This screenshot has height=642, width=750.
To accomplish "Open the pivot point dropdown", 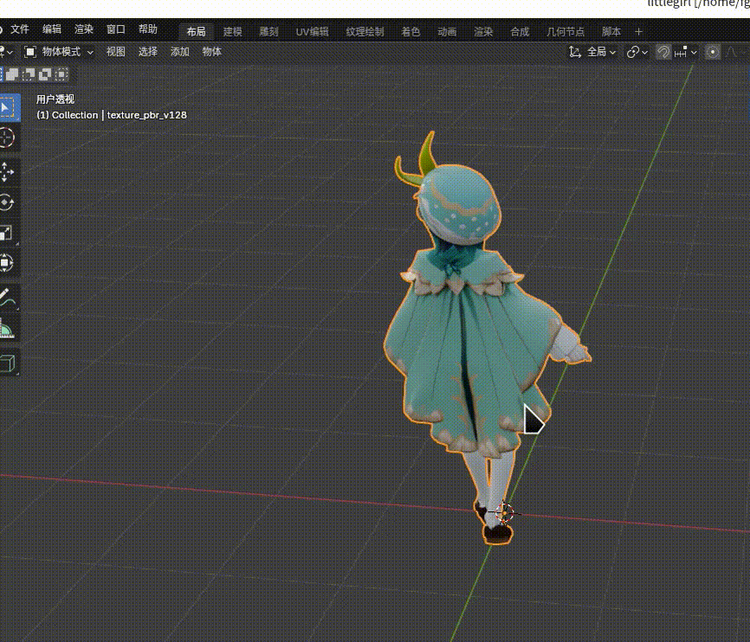I will point(637,52).
